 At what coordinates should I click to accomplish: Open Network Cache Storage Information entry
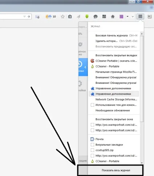point(114,99)
